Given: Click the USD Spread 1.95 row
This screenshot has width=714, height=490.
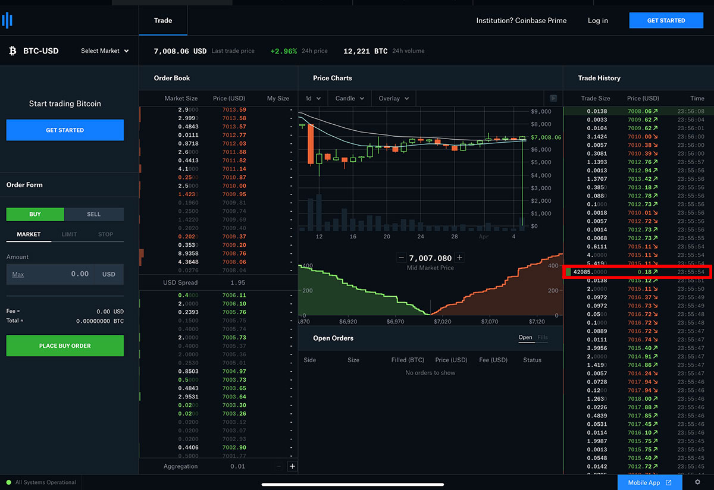Looking at the screenshot, I should click(218, 282).
